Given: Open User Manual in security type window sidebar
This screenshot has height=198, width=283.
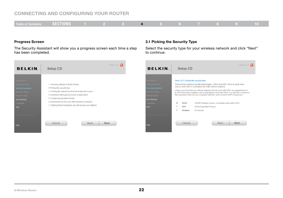Looking at the screenshot, I should coord(152,99).
